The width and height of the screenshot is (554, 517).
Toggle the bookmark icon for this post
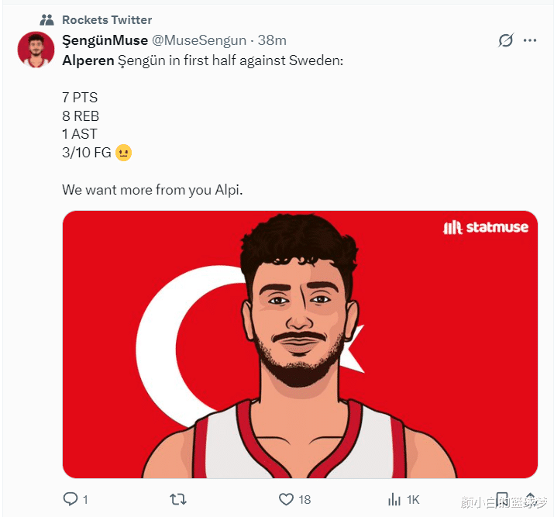pos(502,499)
